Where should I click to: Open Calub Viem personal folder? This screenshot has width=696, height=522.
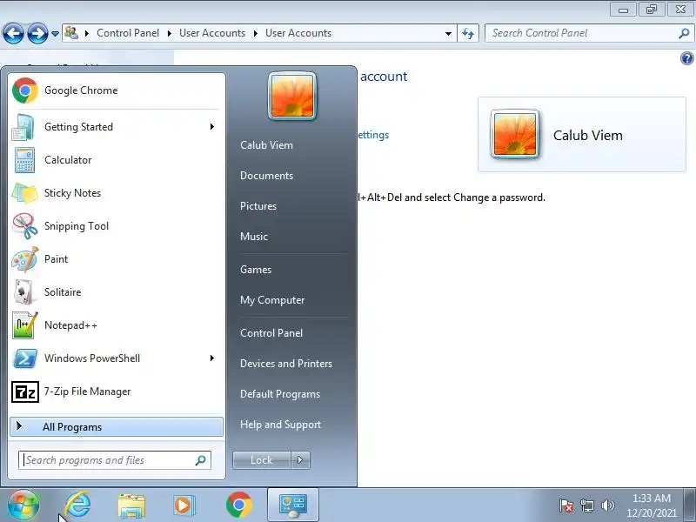click(x=266, y=145)
